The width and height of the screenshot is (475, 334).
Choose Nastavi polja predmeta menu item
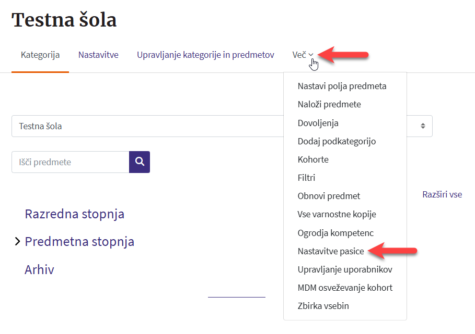tap(342, 86)
